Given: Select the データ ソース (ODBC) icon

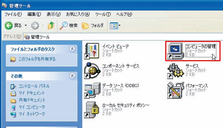Looking at the screenshot, I should 92,90.
